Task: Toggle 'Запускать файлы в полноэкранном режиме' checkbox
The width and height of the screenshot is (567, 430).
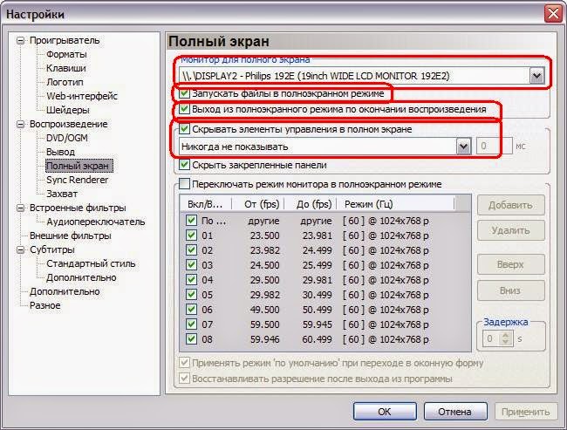Action: pyautogui.click(x=185, y=93)
